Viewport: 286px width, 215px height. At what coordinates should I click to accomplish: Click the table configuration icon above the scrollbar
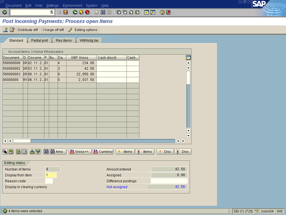click(188, 58)
